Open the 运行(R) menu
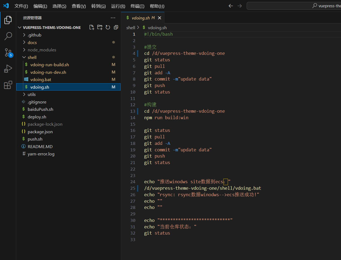The height and width of the screenshot is (260, 341). click(x=118, y=6)
